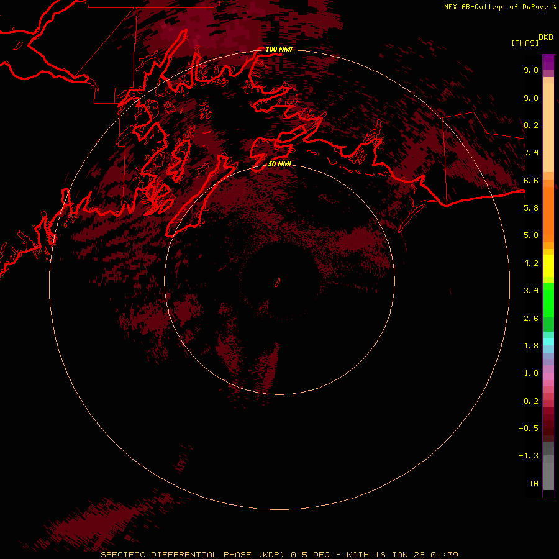Image resolution: width=559 pixels, height=559 pixels.
Task: Click the DKD unit label above the scale
Action: coord(546,37)
